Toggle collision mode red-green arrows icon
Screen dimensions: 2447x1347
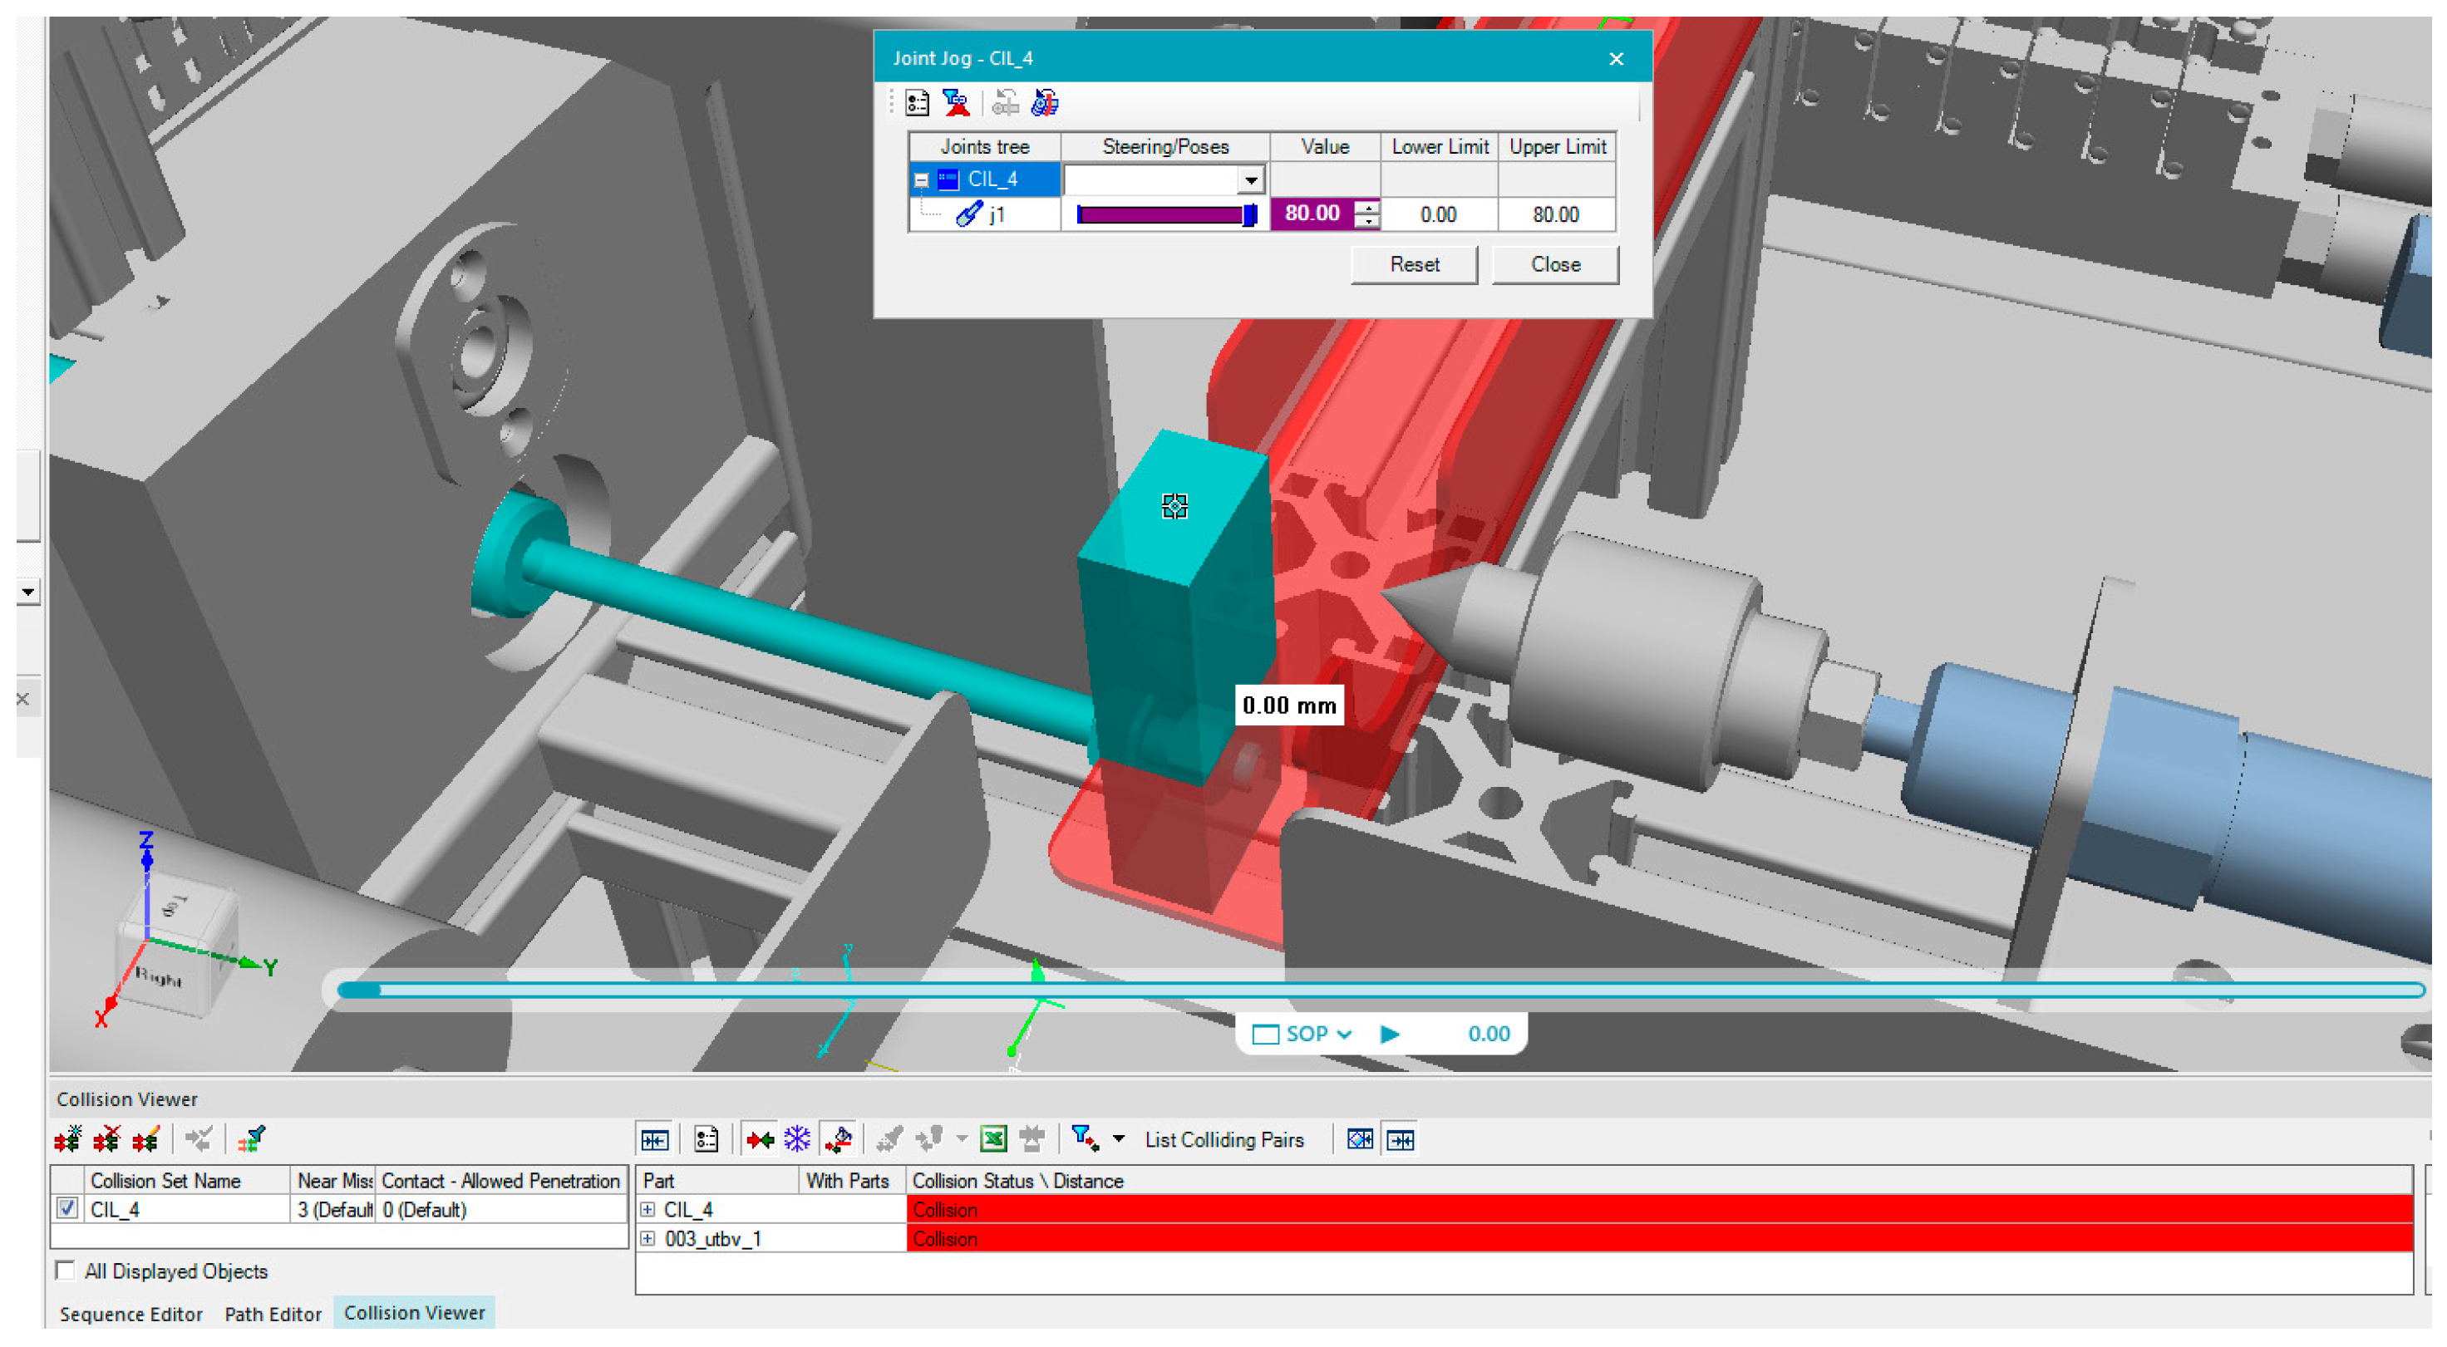760,1139
